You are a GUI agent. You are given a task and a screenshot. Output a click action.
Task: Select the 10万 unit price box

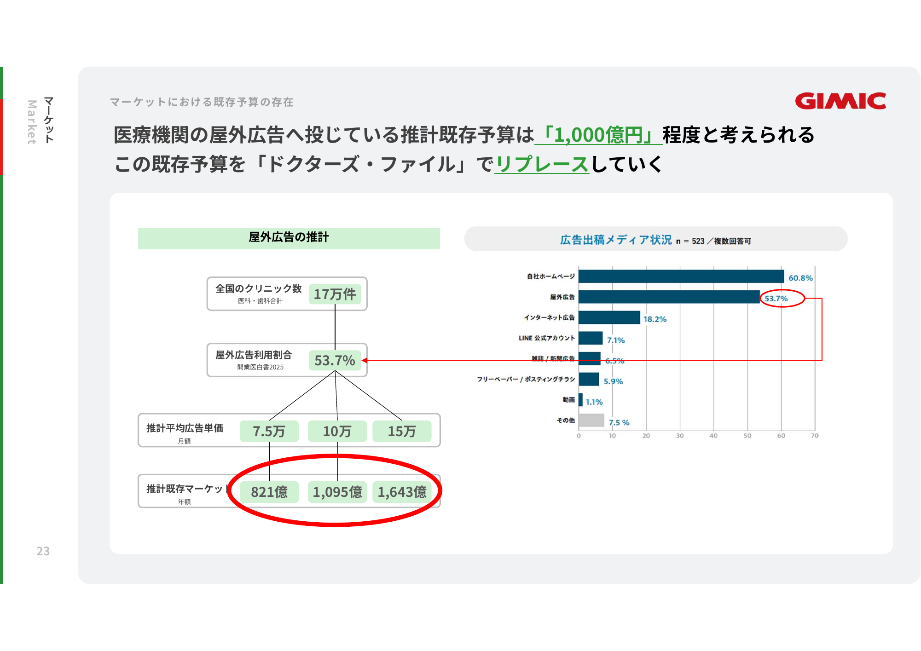[337, 431]
